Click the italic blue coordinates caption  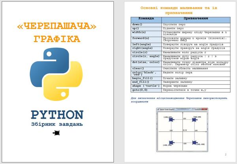click(179, 100)
